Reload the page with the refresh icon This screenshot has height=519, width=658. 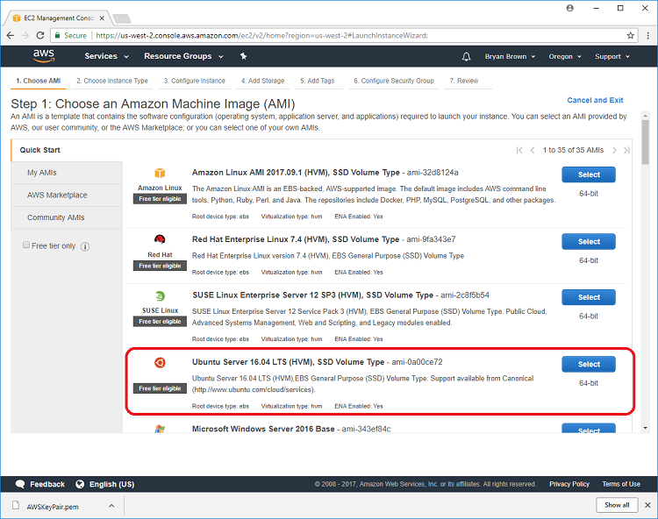tap(40, 36)
